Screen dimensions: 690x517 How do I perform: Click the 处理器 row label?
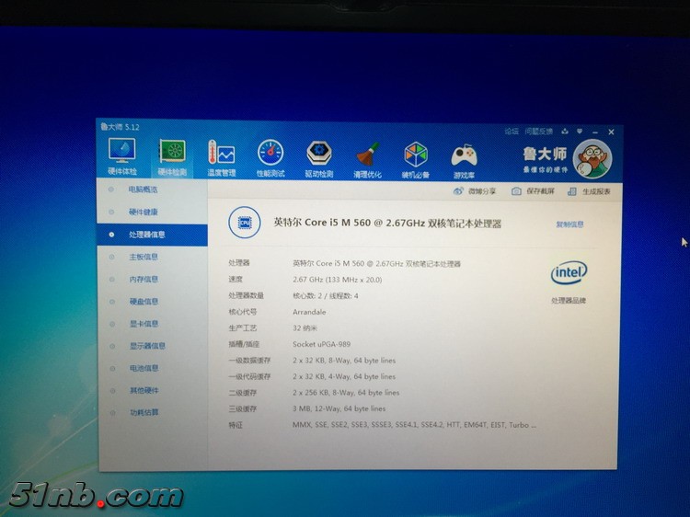pos(239,263)
